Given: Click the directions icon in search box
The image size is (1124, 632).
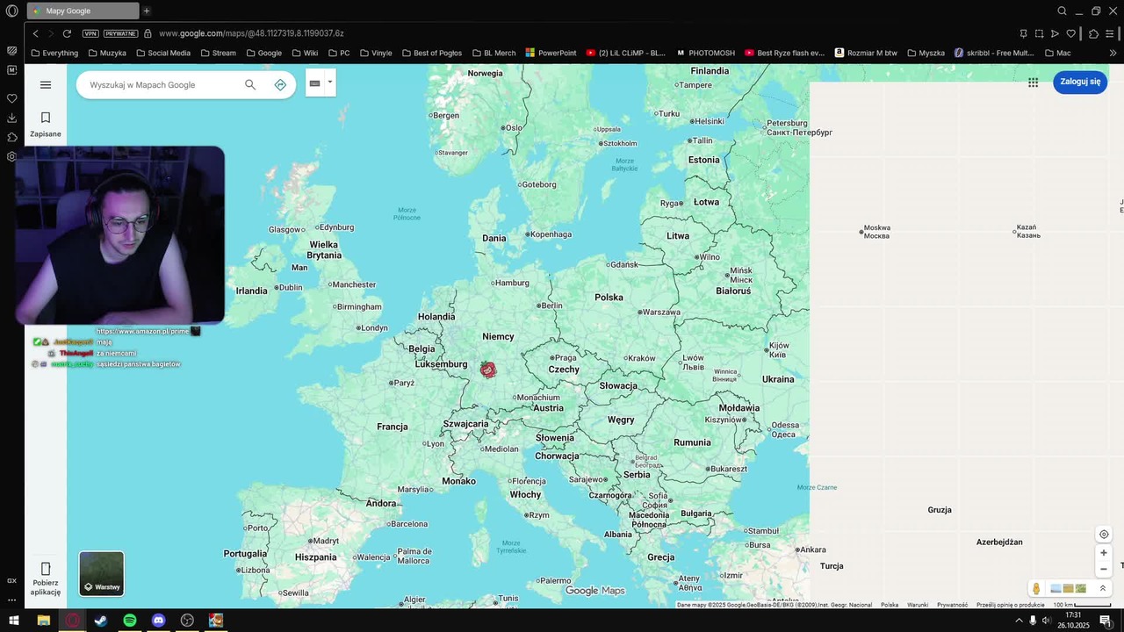Looking at the screenshot, I should tap(280, 85).
